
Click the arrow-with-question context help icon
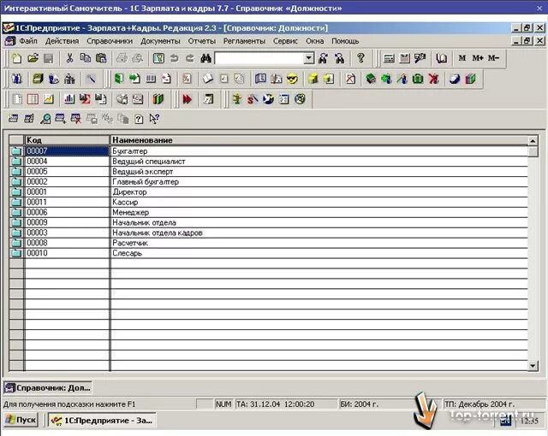tap(154, 119)
